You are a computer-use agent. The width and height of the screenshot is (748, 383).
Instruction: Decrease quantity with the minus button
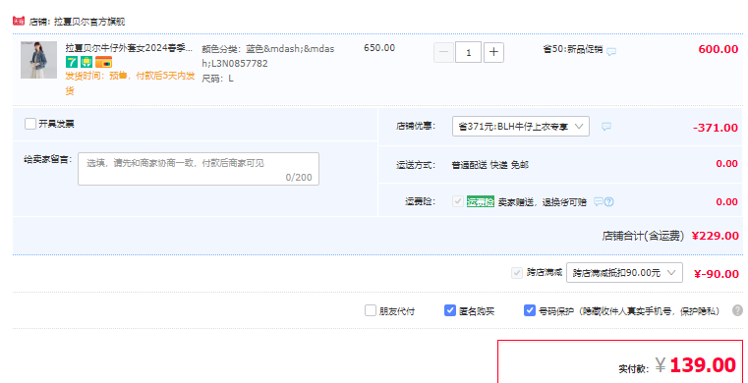(x=443, y=52)
